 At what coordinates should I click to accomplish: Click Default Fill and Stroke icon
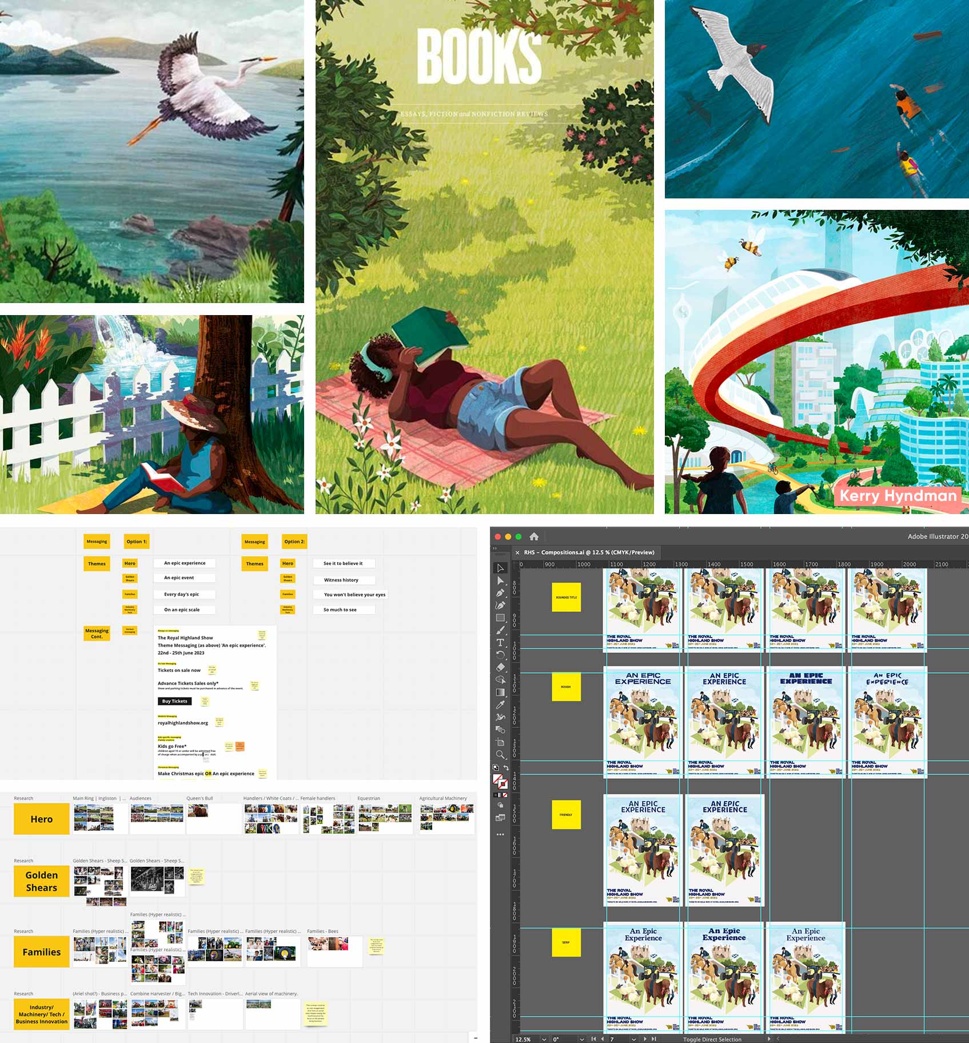point(496,767)
